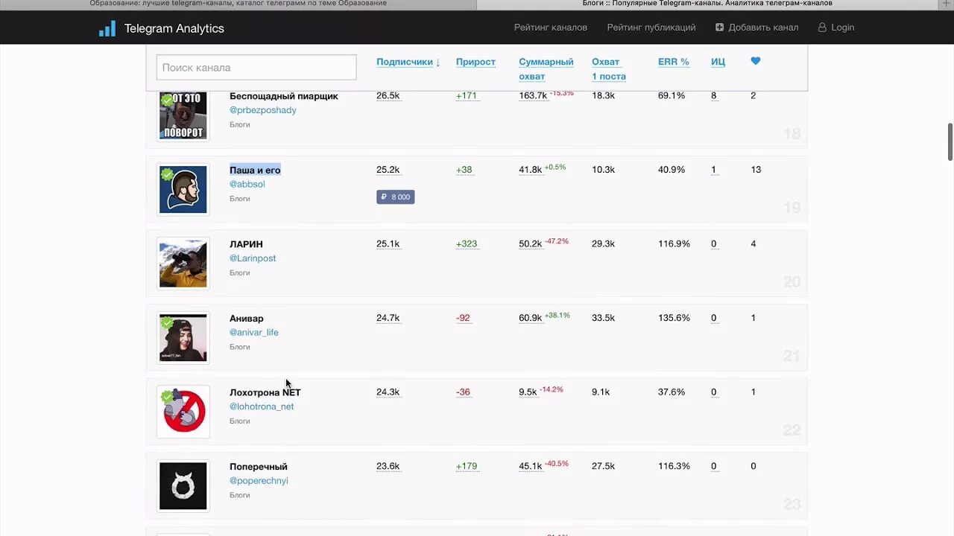Click the +323 growth value for ЛАРИН
Image resolution: width=954 pixels, height=536 pixels.
pos(467,244)
